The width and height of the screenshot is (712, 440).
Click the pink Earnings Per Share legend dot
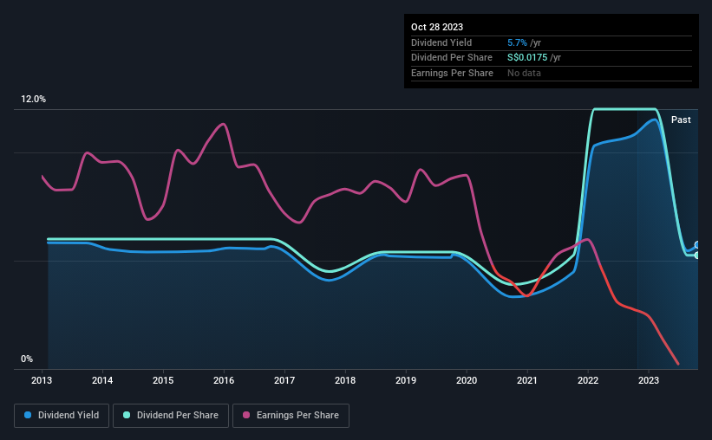click(246, 415)
